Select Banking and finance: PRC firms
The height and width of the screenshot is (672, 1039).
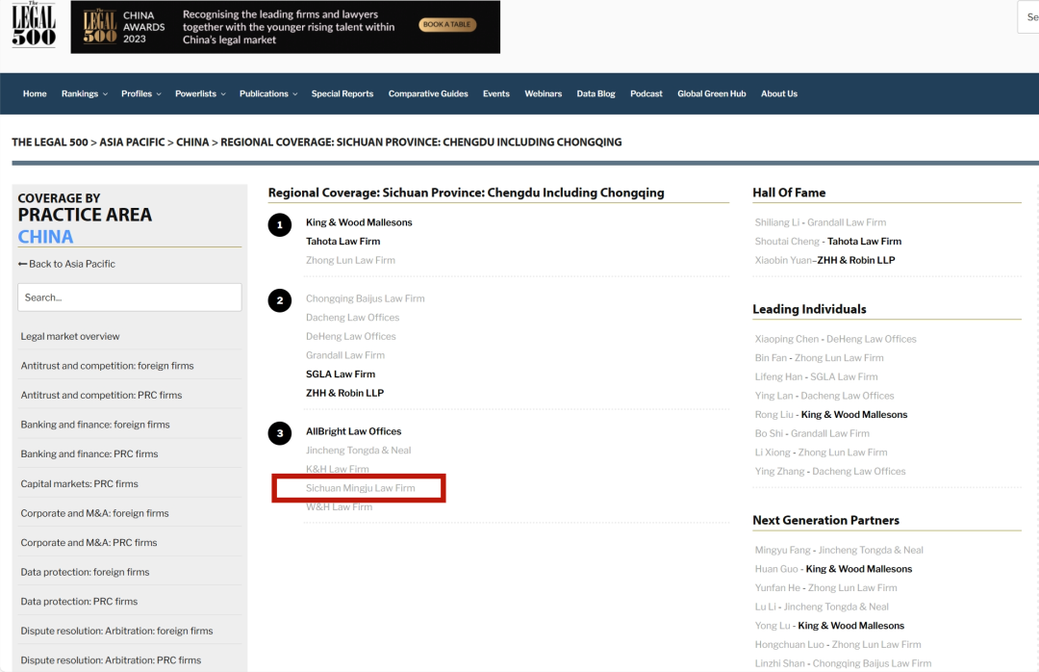[x=89, y=454]
